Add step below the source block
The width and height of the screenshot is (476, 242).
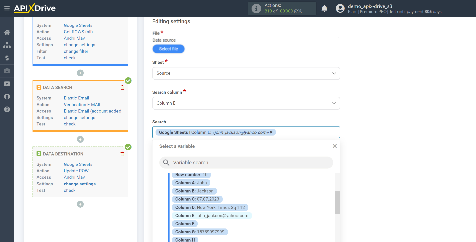pos(80,73)
